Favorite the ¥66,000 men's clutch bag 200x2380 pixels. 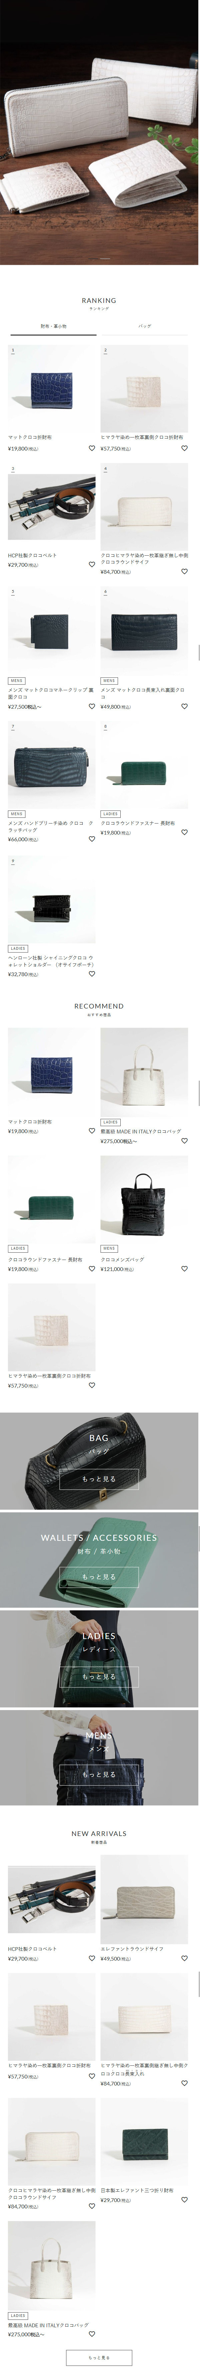click(x=91, y=839)
